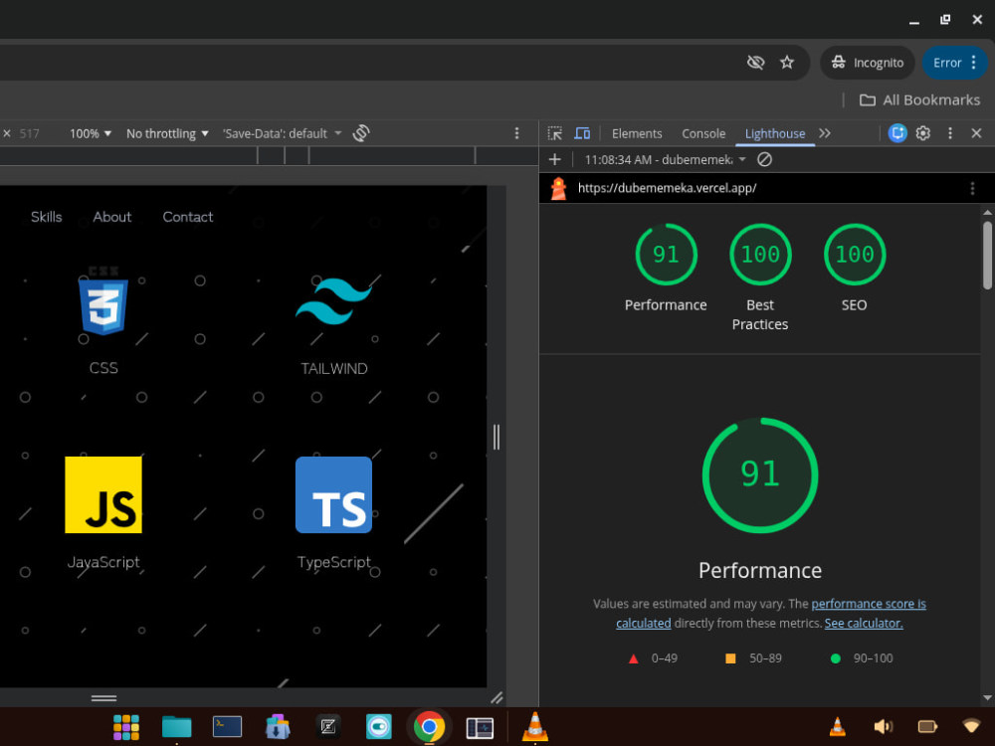This screenshot has width=995, height=746.
Task: Open DevTools settings gear
Action: (x=922, y=133)
